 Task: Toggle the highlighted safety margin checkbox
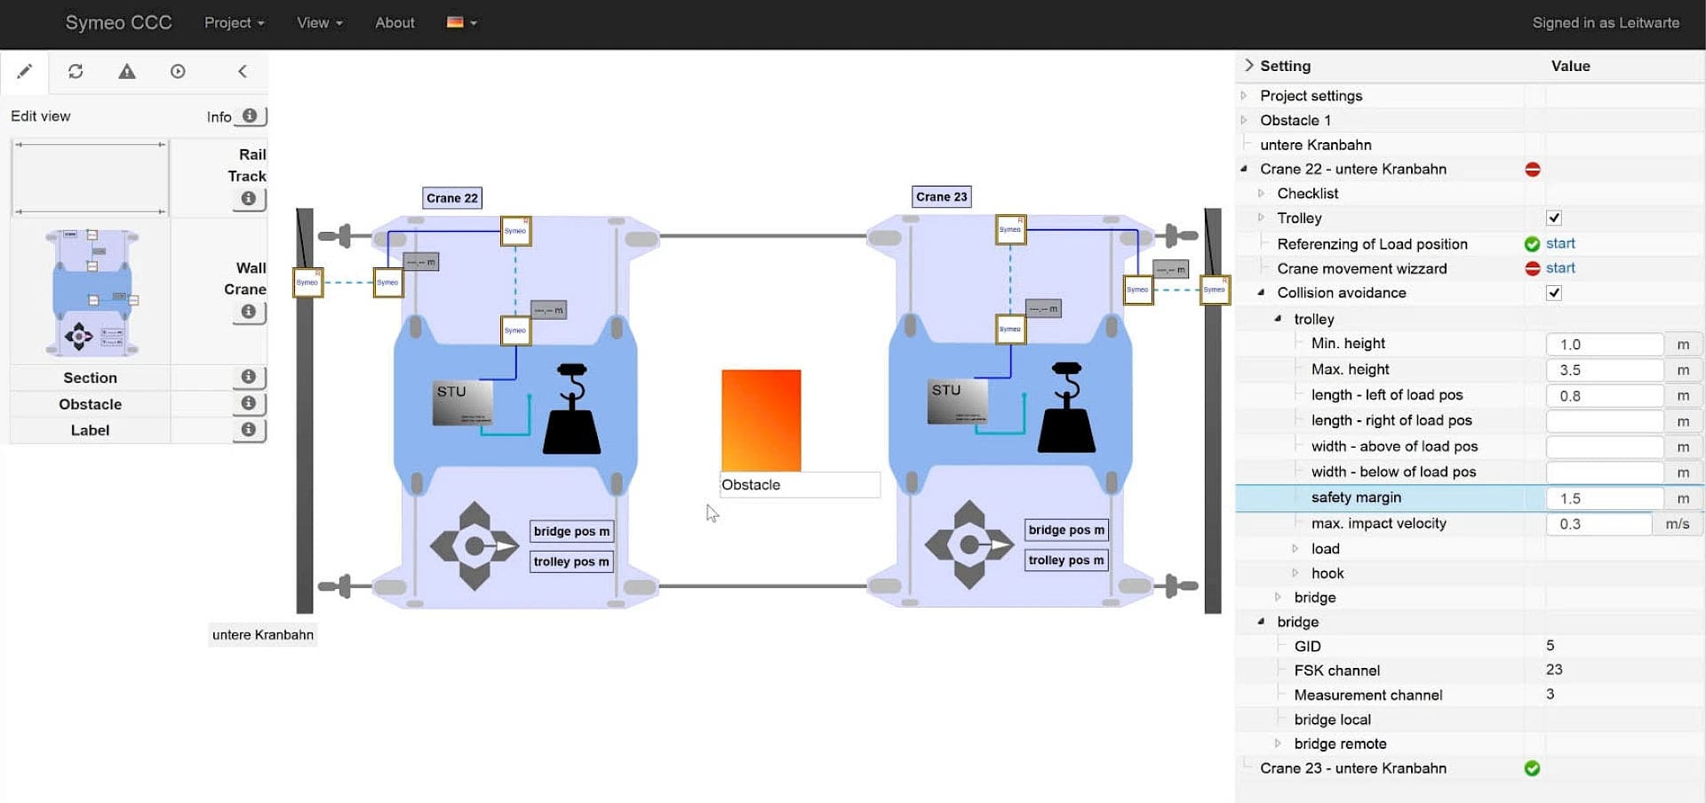(x=1604, y=498)
